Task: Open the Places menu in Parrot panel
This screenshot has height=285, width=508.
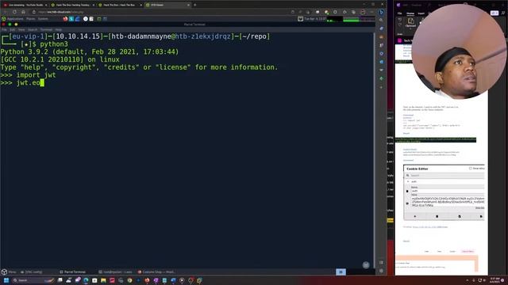Action: click(x=31, y=19)
